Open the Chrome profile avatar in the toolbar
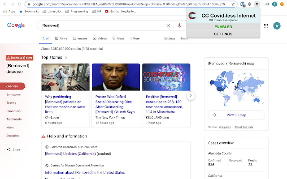 tap(274, 4)
